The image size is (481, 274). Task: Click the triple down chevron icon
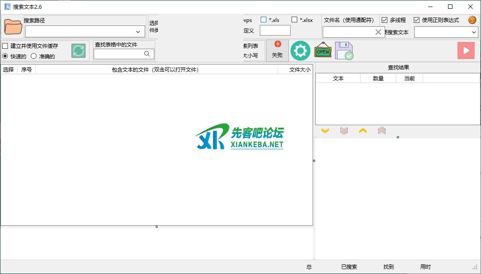click(x=344, y=131)
